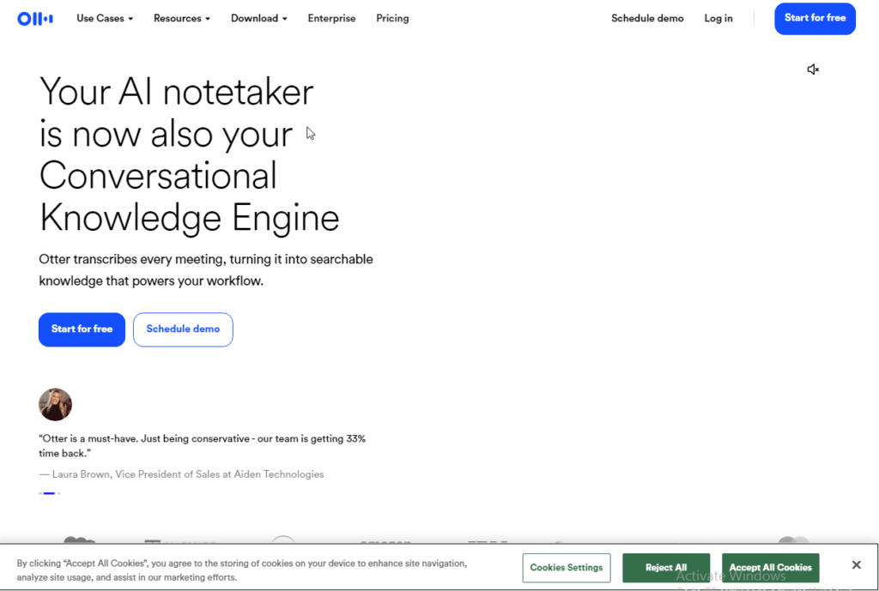Image resolution: width=879 pixels, height=591 pixels.
Task: Expand the Download dropdown menu
Action: coord(259,19)
